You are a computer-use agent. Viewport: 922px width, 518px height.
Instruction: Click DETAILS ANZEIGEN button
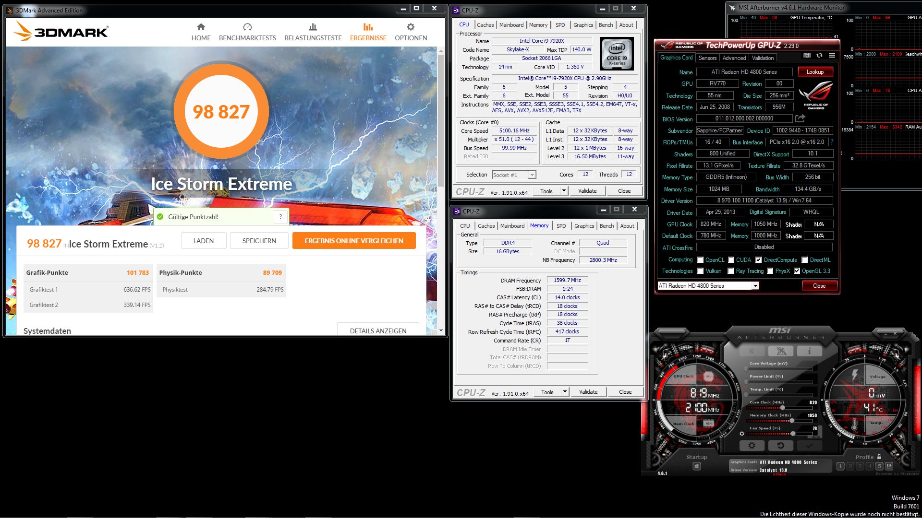click(378, 330)
